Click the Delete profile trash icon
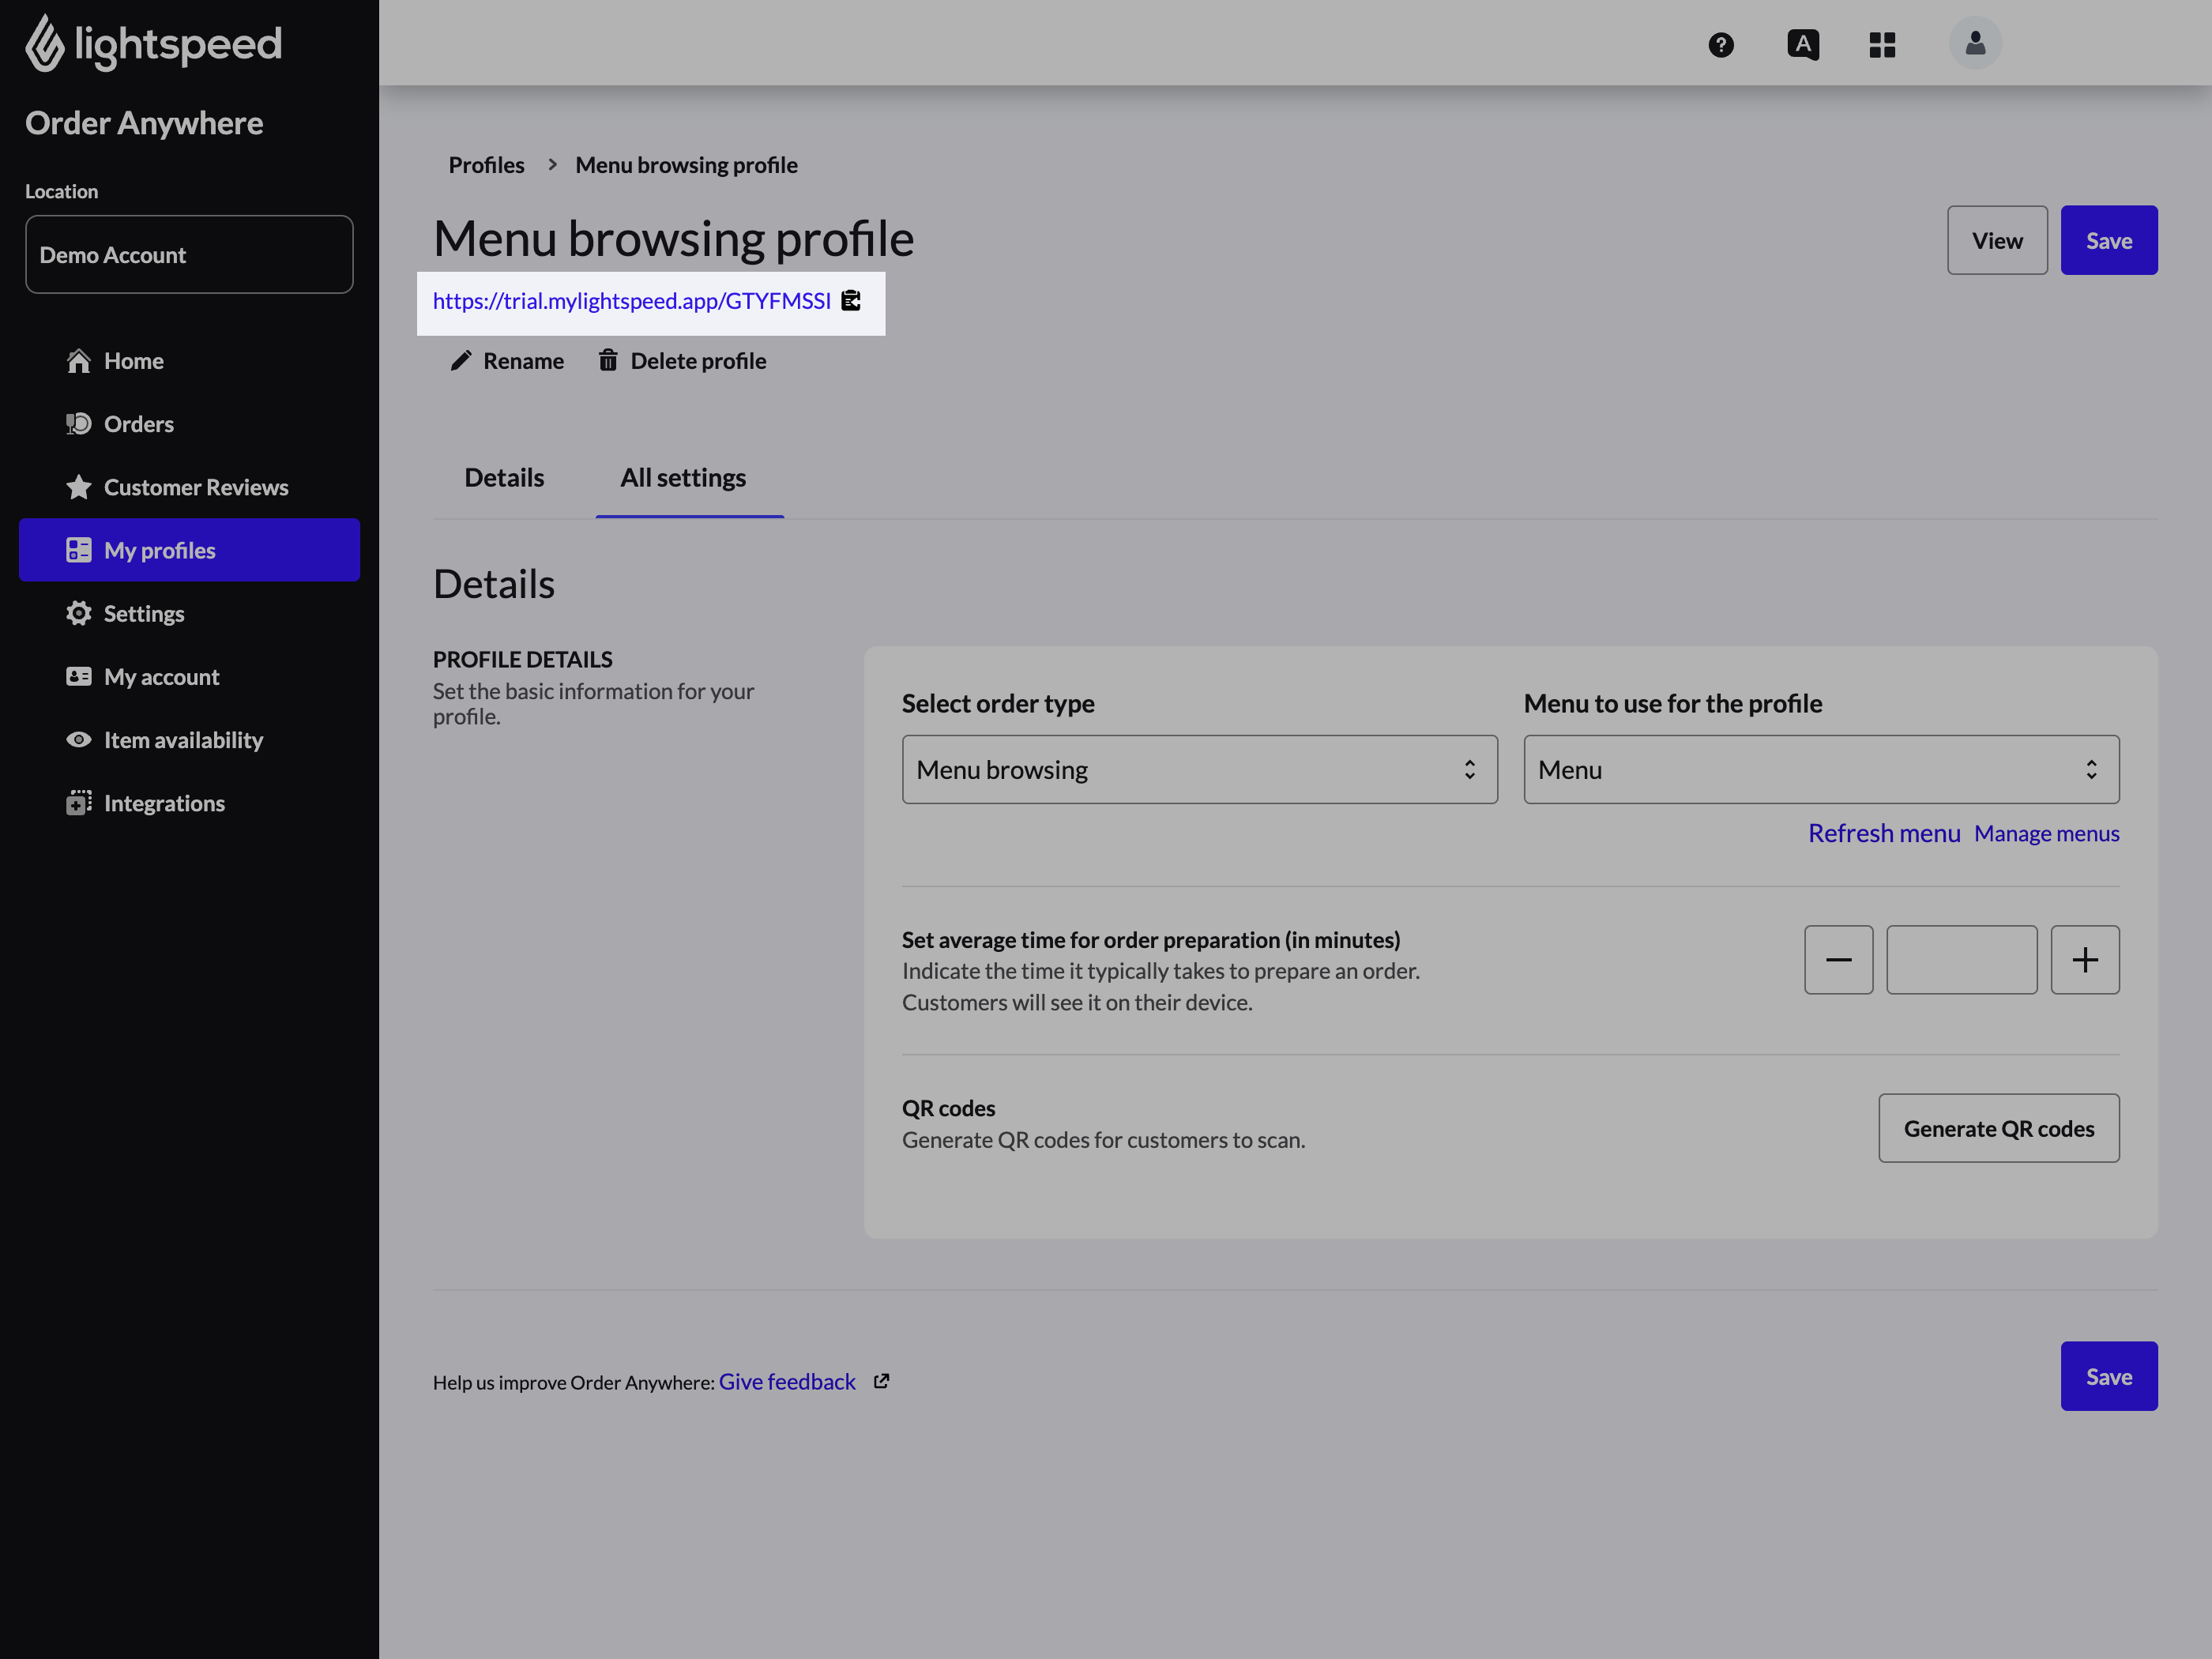Image resolution: width=2212 pixels, height=1659 pixels. [x=607, y=360]
